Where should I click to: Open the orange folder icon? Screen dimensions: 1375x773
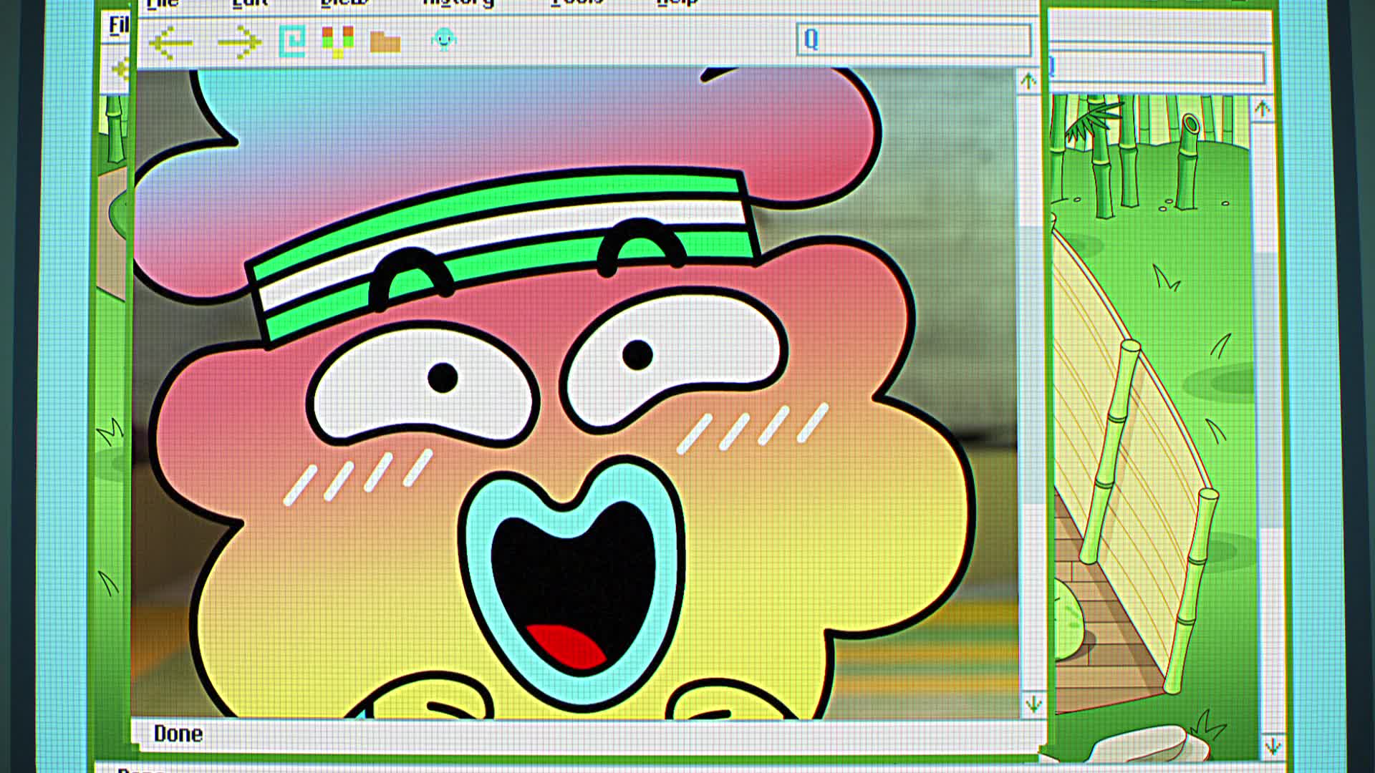tap(385, 42)
